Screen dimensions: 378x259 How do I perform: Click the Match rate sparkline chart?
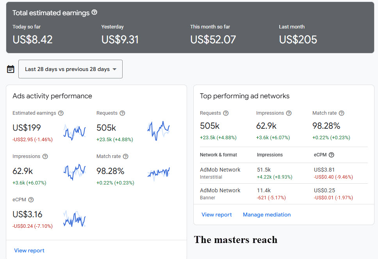[159, 174]
